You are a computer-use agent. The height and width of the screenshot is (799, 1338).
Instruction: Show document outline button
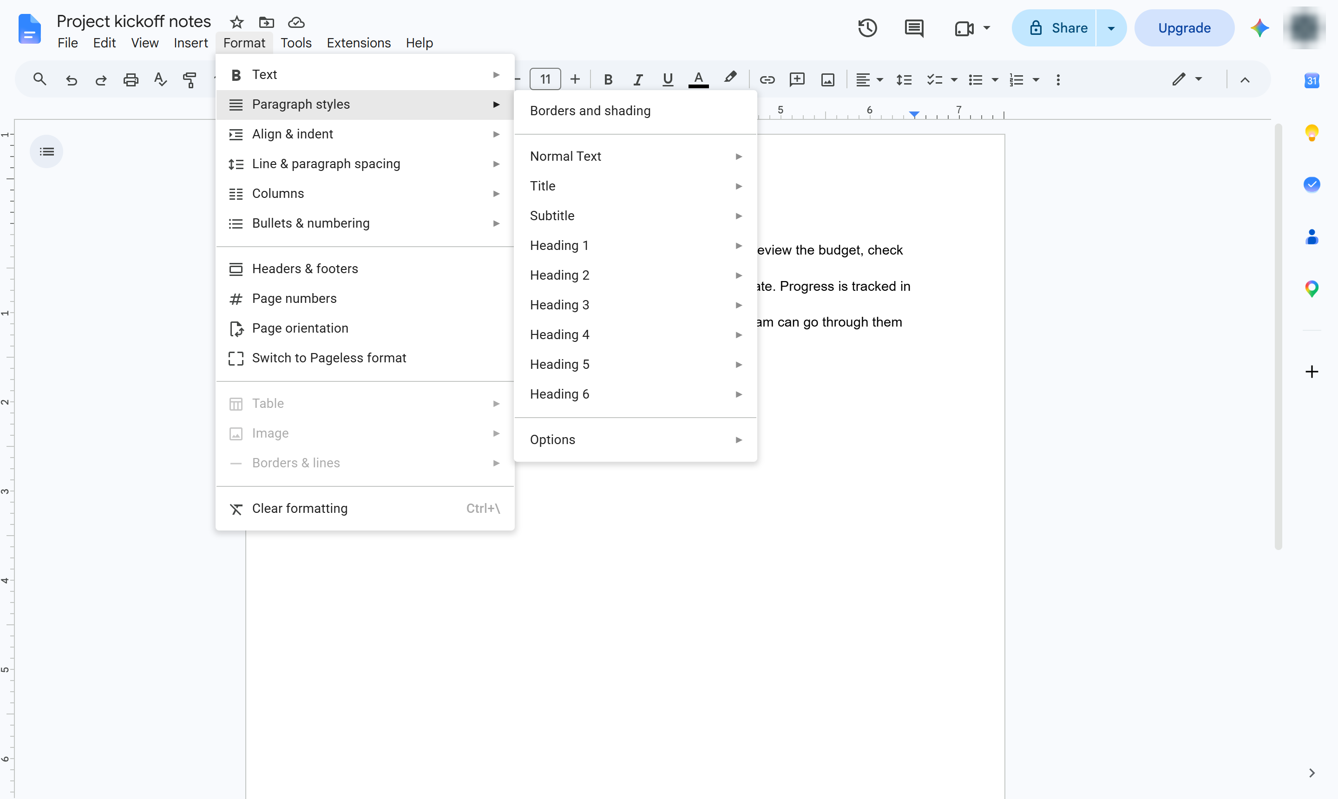click(47, 151)
